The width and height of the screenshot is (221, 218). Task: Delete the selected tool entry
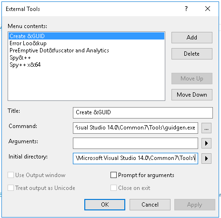[192, 54]
